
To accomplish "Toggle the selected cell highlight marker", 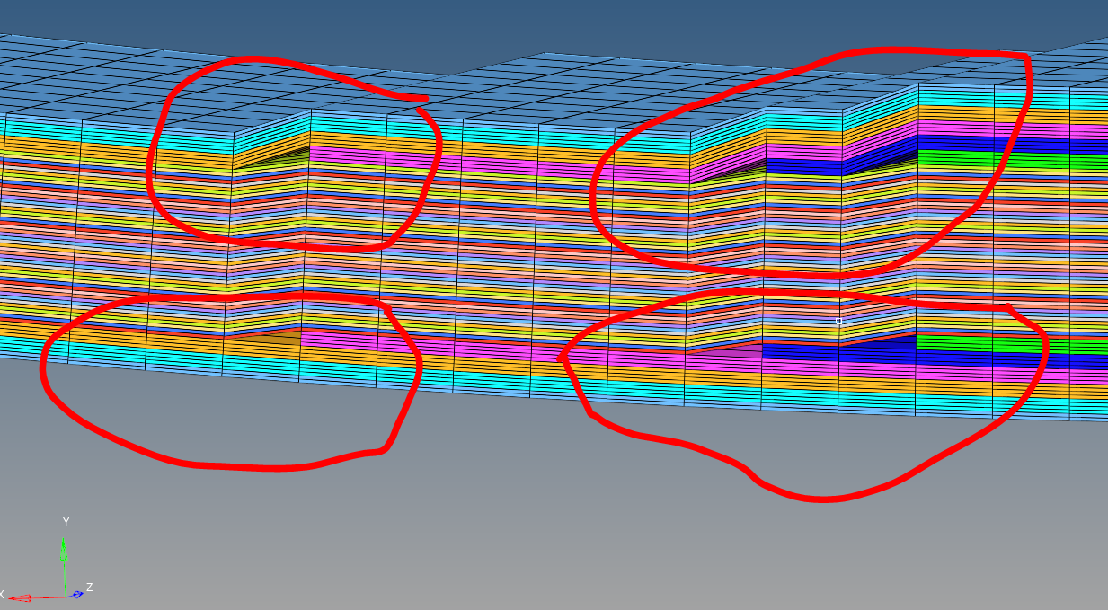I will click(x=838, y=321).
